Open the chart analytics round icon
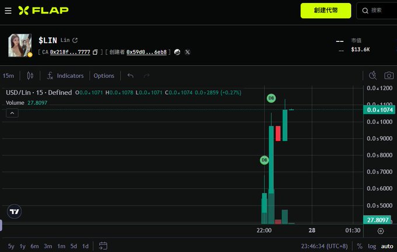The width and height of the screenshot is (397, 252). click(177, 52)
